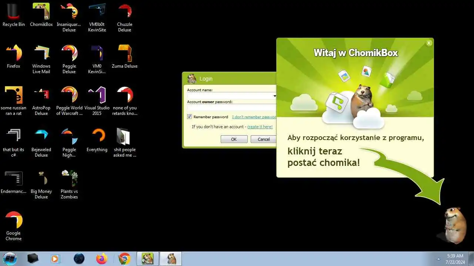The image size is (474, 266).
Task: Select the Insaniquarium Deluxe desktop icon
Action: click(69, 18)
